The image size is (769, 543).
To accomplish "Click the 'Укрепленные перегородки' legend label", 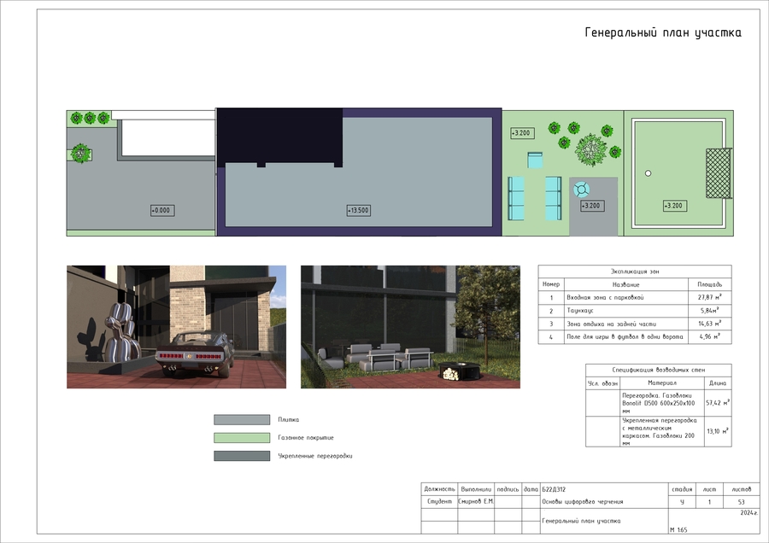I will (x=314, y=456).
